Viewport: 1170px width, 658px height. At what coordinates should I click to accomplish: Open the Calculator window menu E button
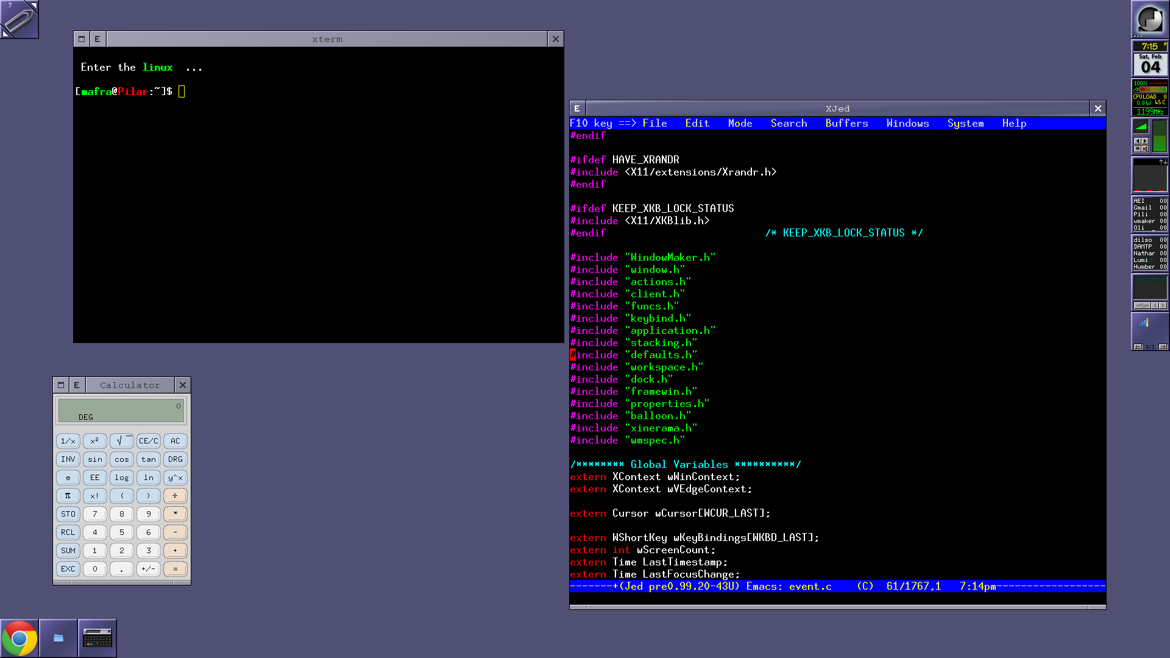(x=76, y=385)
